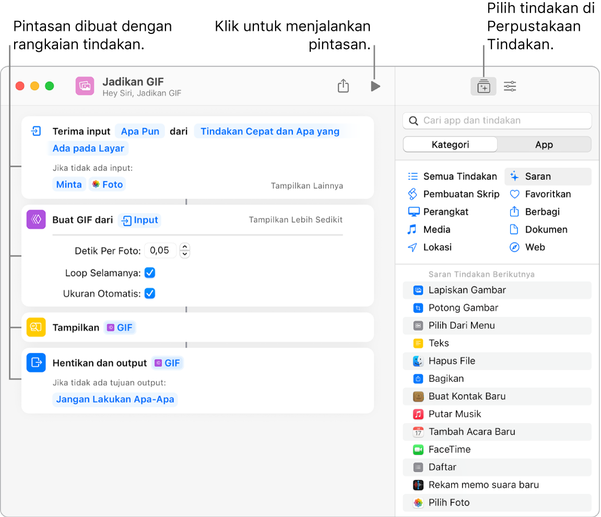This screenshot has width=601, height=517.
Task: Click the Perangkat category icon
Action: [414, 212]
